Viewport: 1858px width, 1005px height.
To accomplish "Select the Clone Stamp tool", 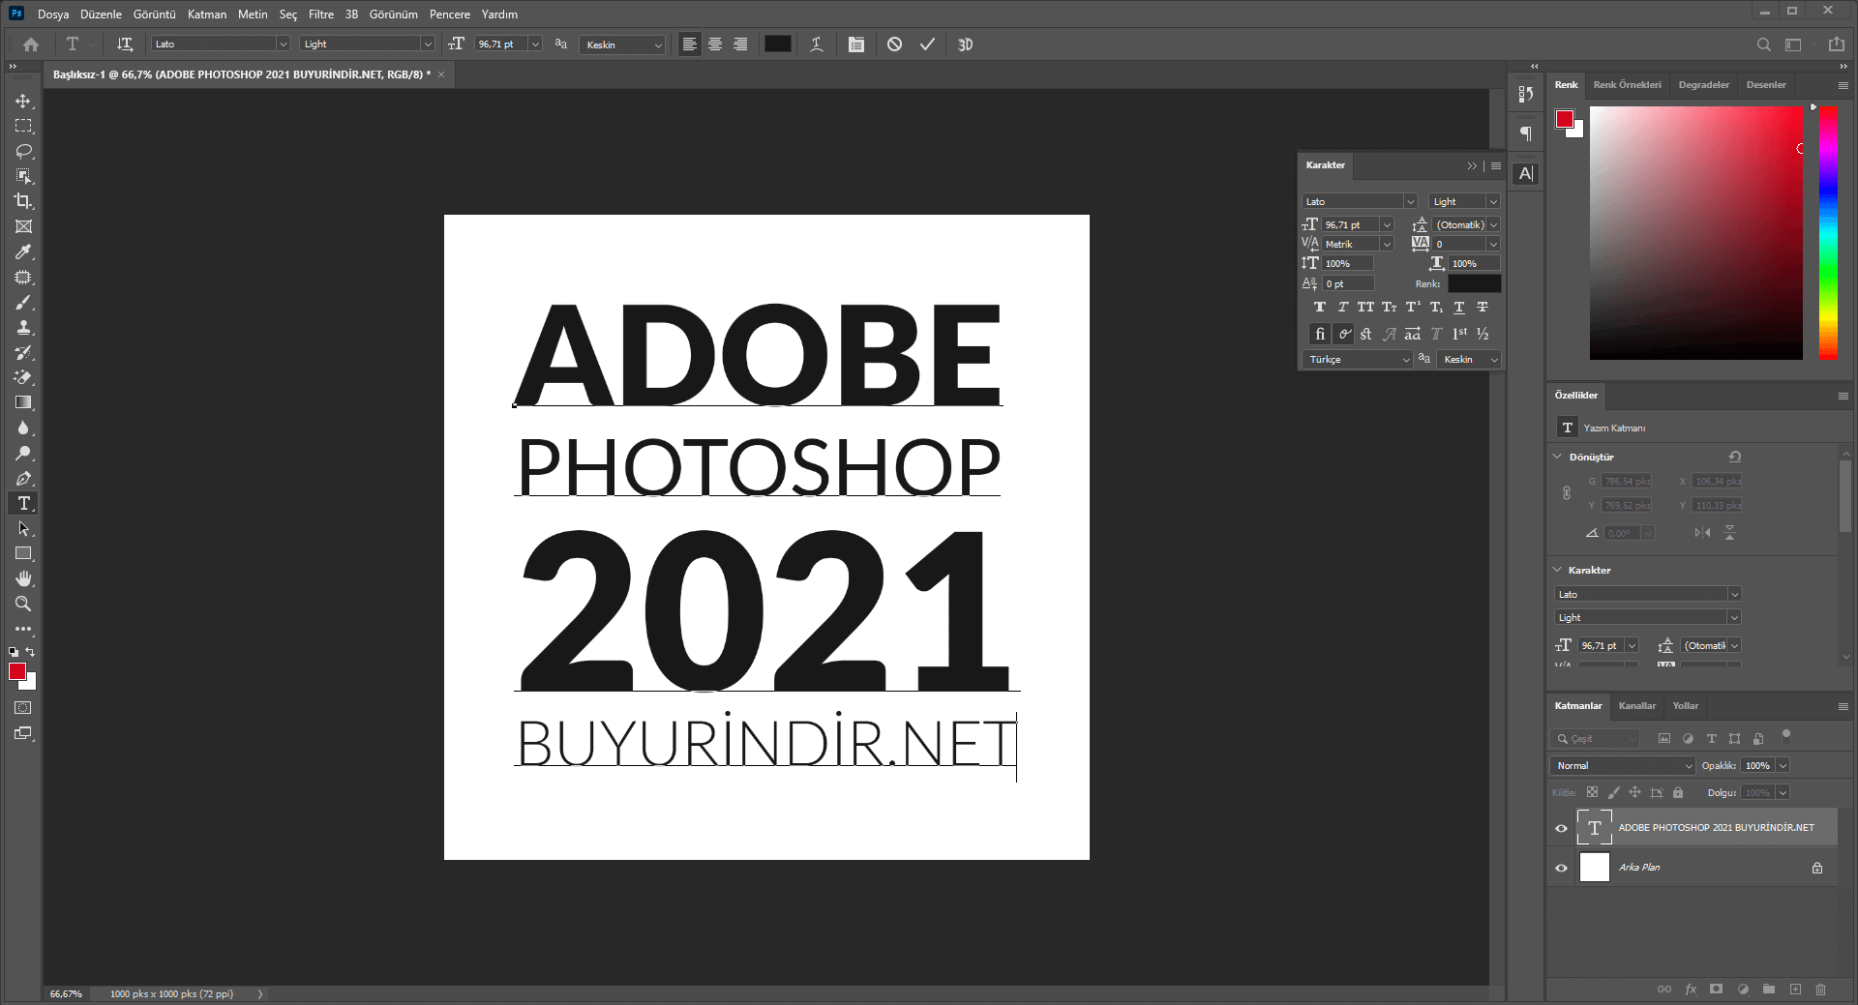I will pyautogui.click(x=23, y=327).
